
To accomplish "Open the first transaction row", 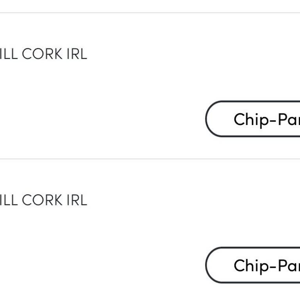I will point(117,86).
